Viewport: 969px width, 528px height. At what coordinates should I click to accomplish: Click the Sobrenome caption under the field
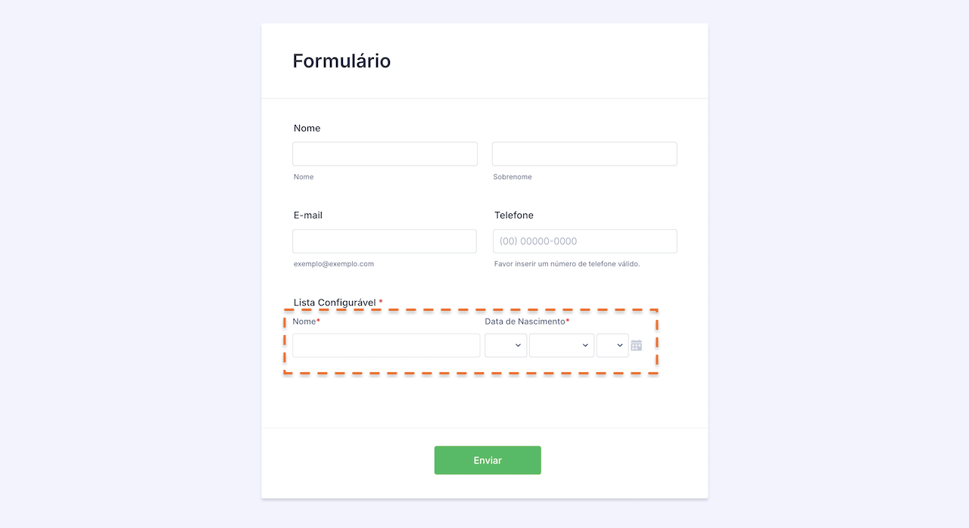coord(513,176)
